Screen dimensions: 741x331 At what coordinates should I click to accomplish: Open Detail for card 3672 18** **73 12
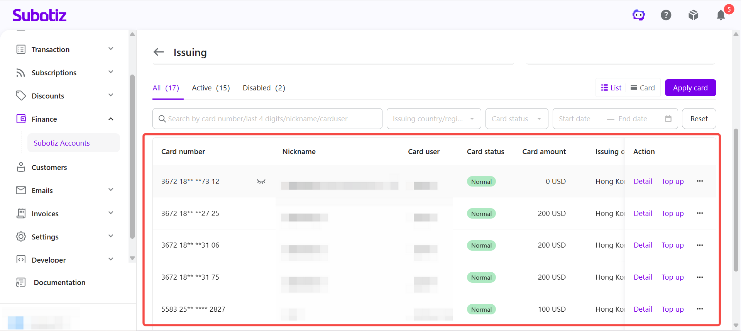click(643, 181)
